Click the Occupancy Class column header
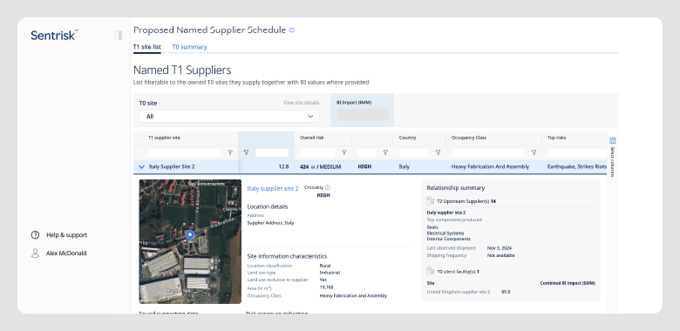 469,138
